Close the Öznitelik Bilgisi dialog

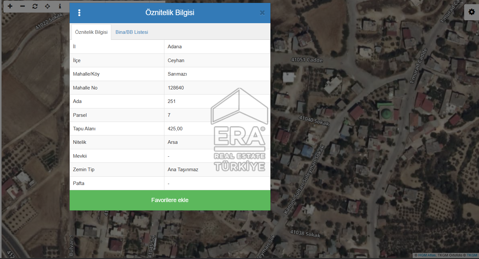[x=262, y=13]
